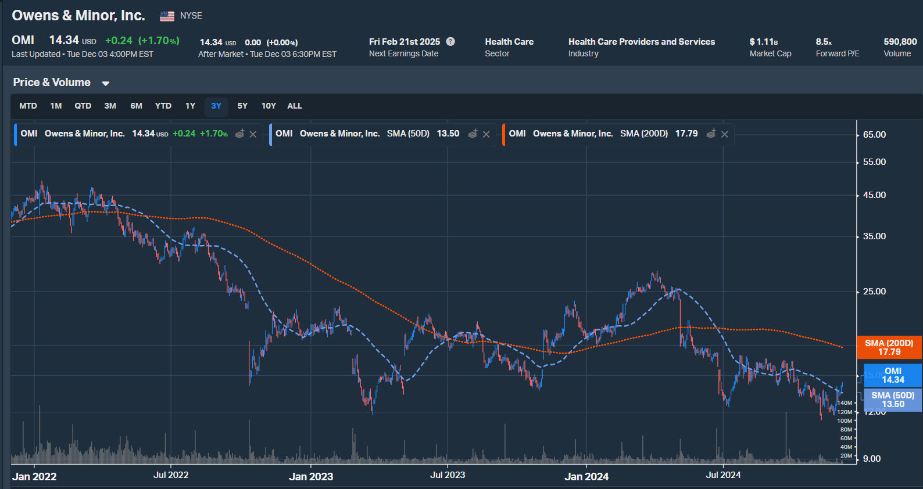Click the SMA (50D) legend chip label
923x489 pixels.
pos(408,134)
